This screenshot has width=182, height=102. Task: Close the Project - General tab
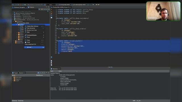click(x=25, y=73)
